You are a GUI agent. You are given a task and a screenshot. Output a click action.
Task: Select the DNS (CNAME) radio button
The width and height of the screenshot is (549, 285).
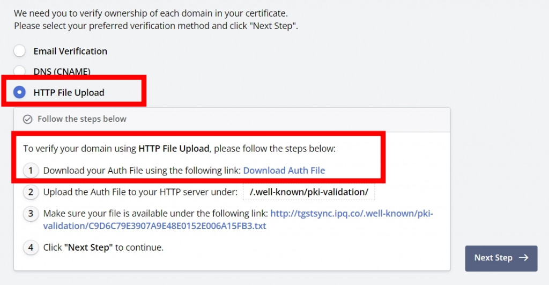coord(20,71)
